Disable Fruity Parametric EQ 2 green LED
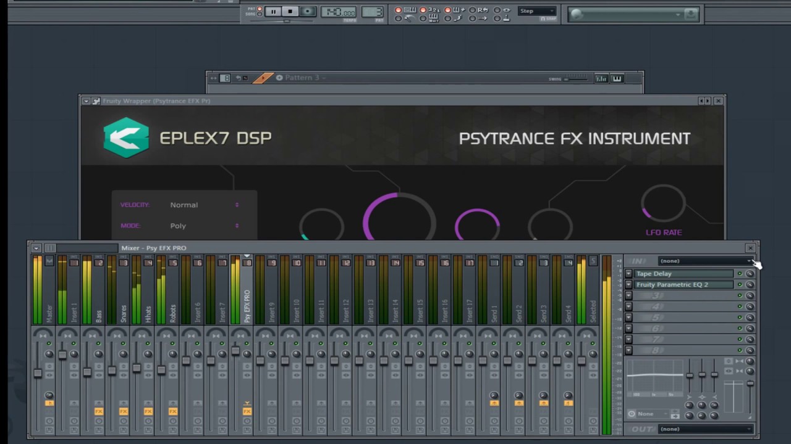Screen dimensions: 791x444 pos(740,285)
